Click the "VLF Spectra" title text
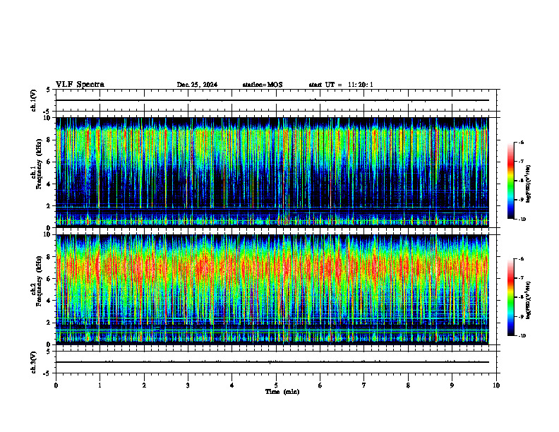The height and width of the screenshot is (432, 559). click(x=80, y=85)
